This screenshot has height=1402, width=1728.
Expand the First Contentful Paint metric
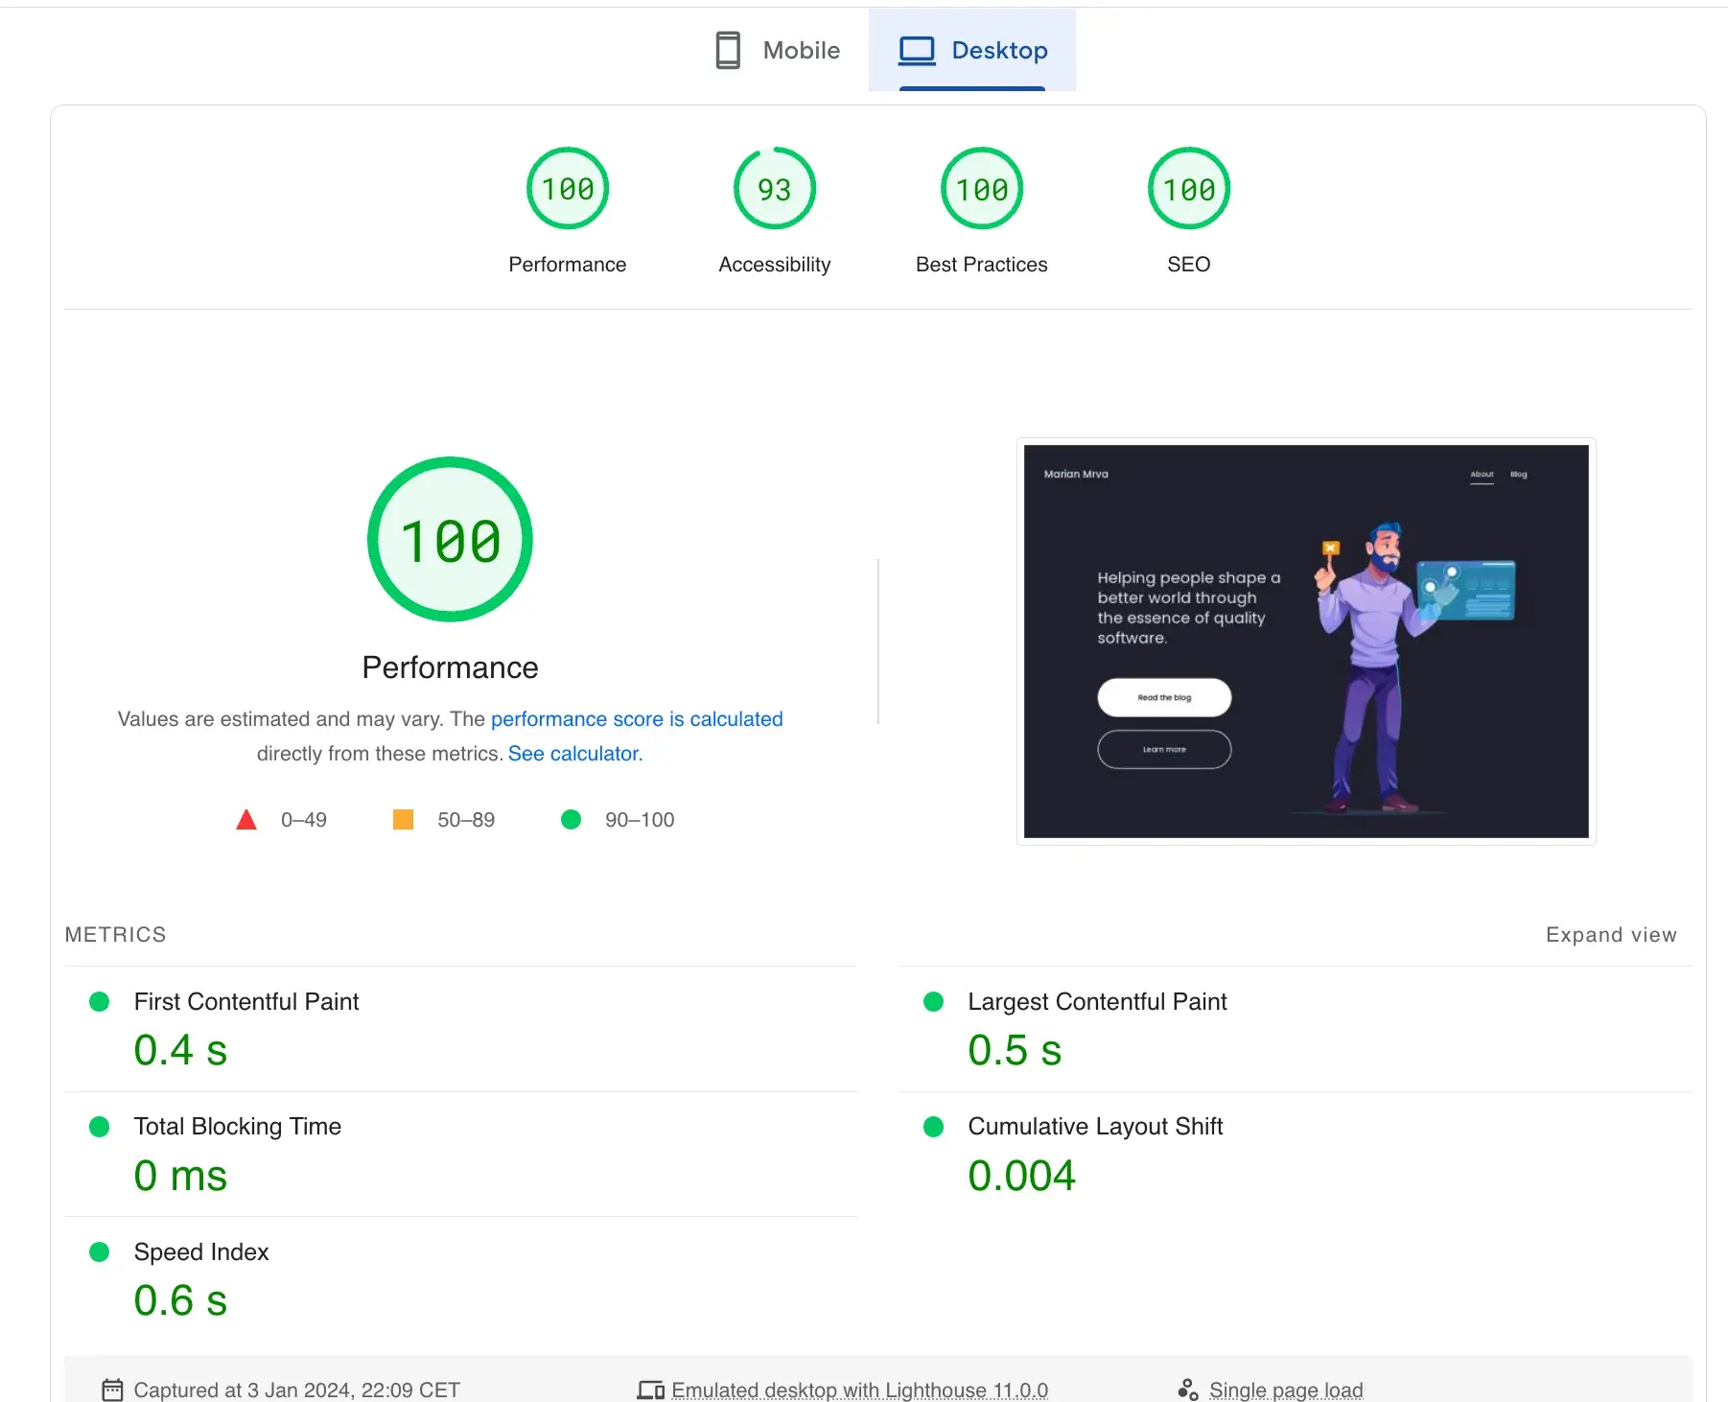click(246, 1002)
